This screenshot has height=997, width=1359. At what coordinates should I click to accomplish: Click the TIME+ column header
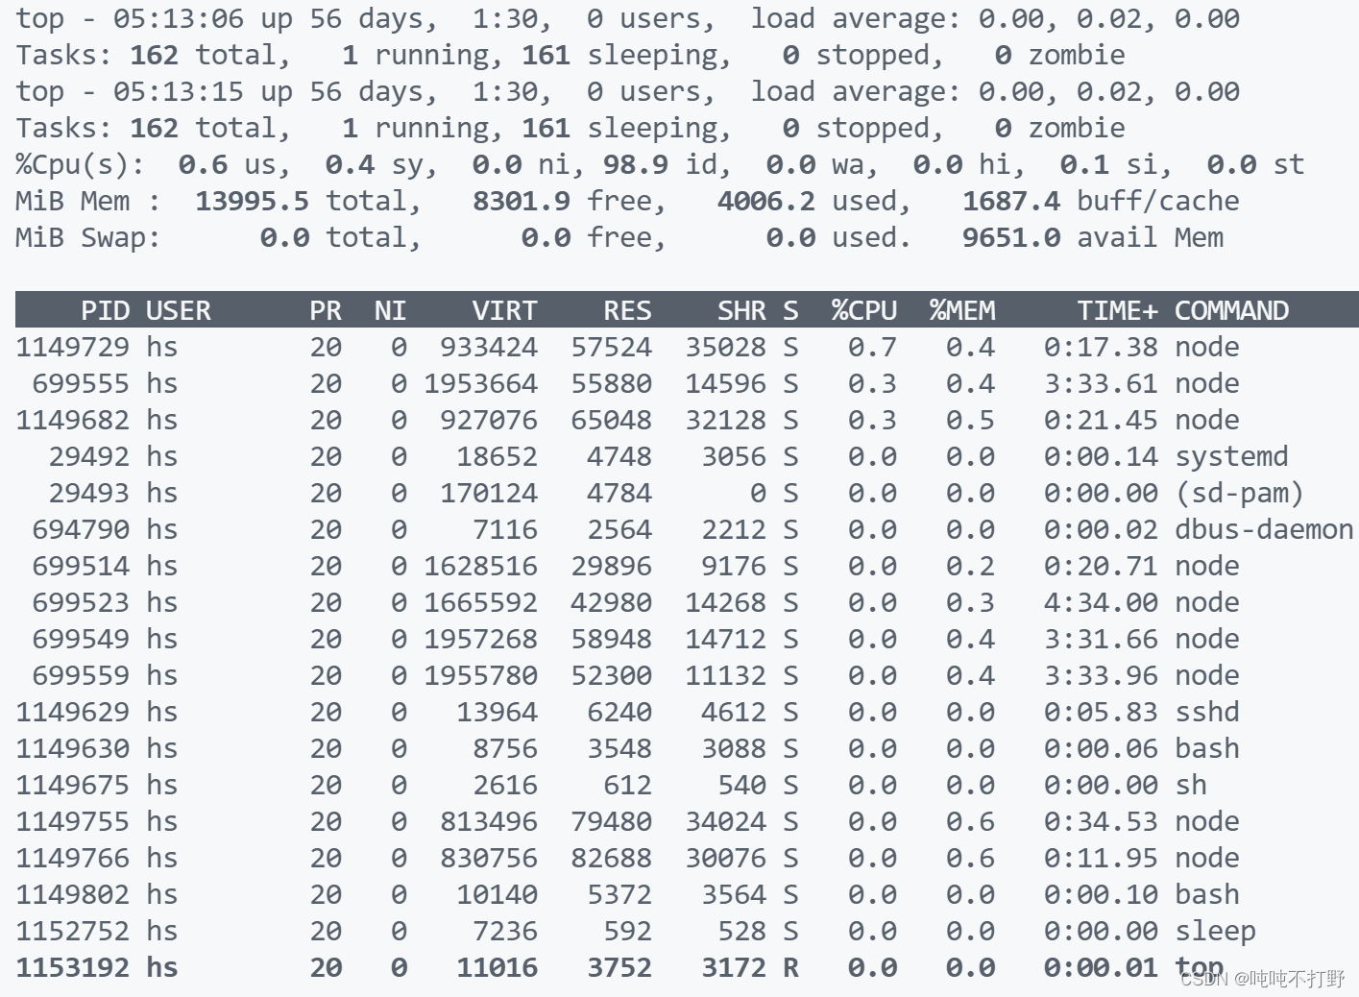tap(1117, 310)
